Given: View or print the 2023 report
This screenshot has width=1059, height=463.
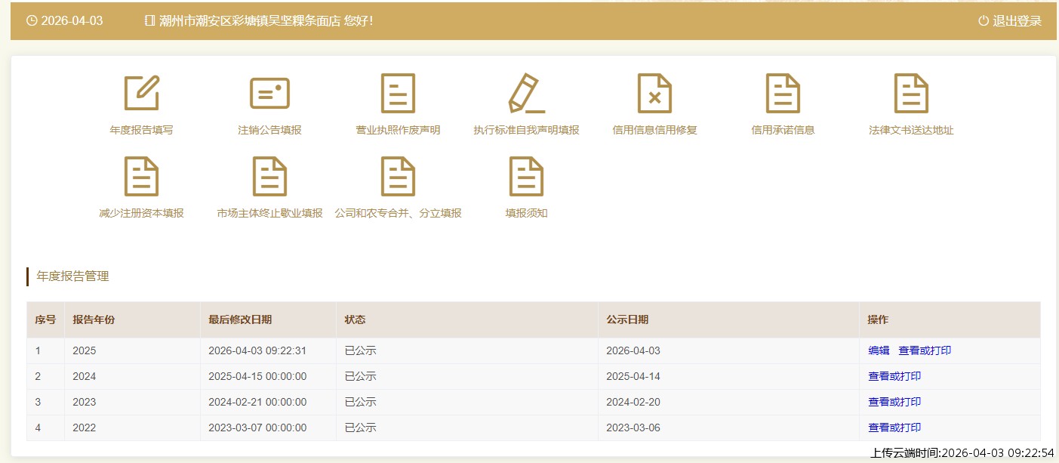Looking at the screenshot, I should coord(894,402).
